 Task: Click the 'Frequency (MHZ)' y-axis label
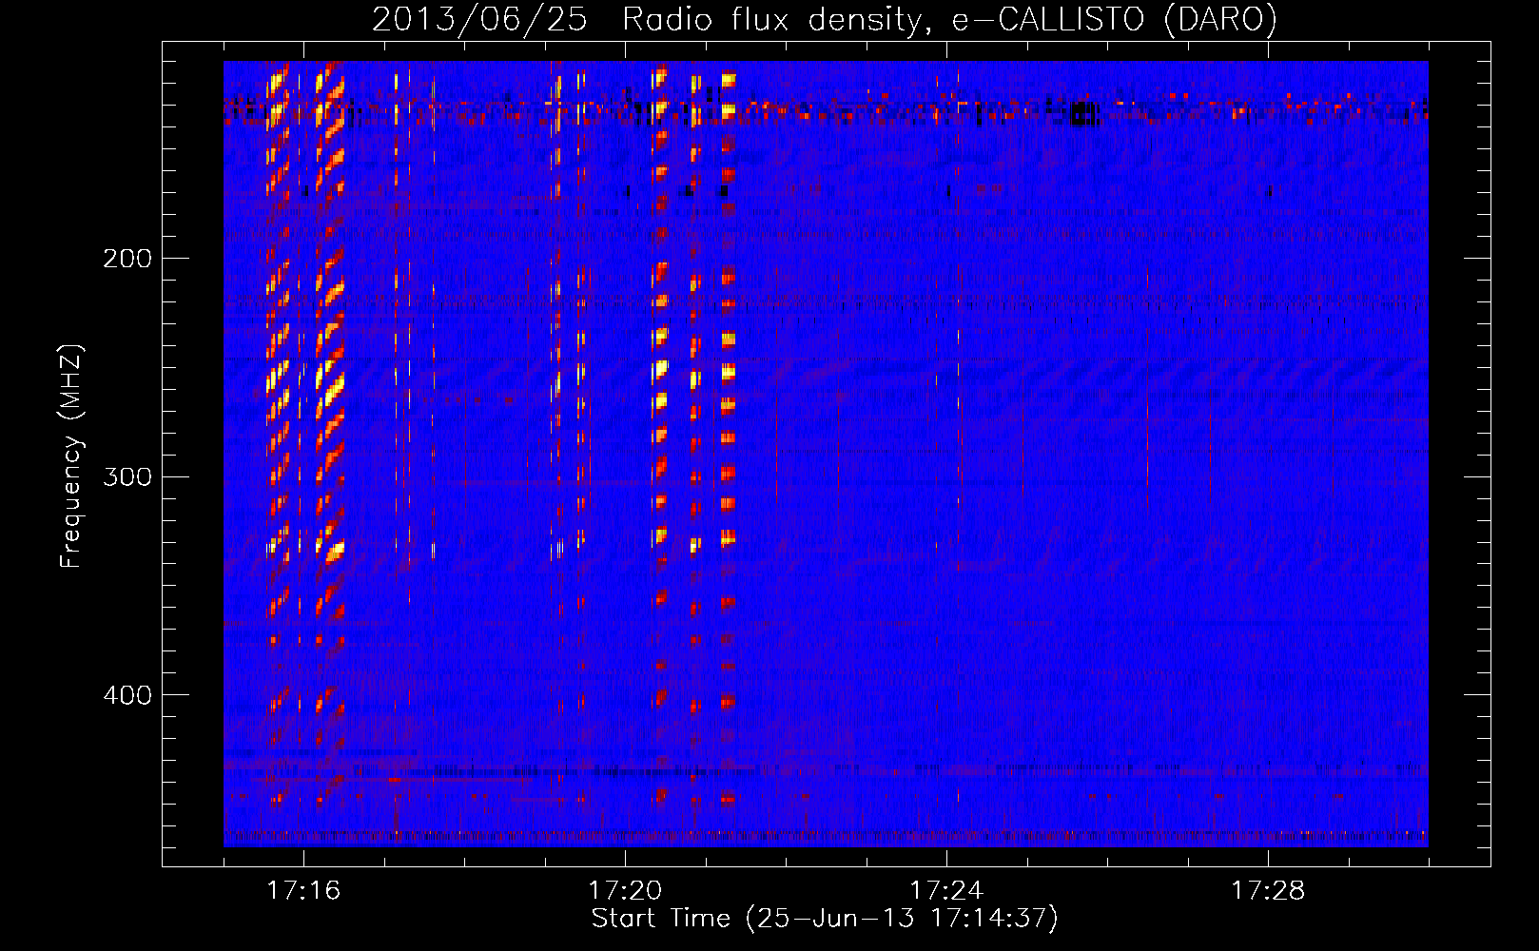tap(71, 456)
